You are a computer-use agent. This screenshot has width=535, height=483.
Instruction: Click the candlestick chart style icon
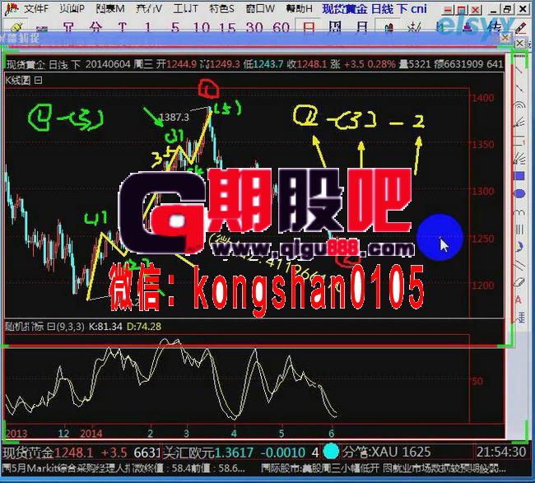[x=388, y=28]
